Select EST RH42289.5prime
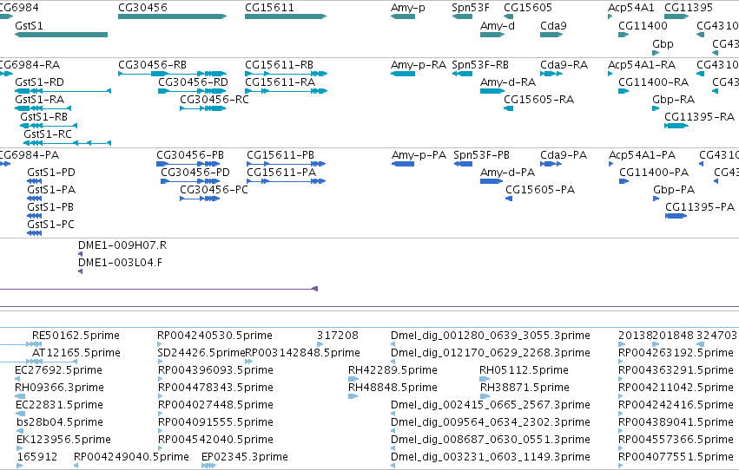Screen dimensions: 739x470 (x=393, y=371)
